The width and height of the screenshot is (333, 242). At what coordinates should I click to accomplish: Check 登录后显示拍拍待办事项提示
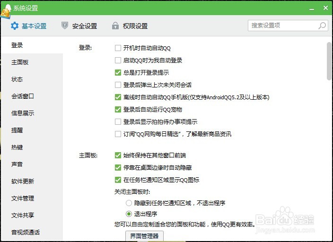point(118,122)
